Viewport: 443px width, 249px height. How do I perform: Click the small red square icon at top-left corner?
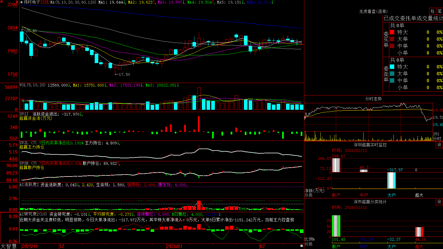coord(2,2)
